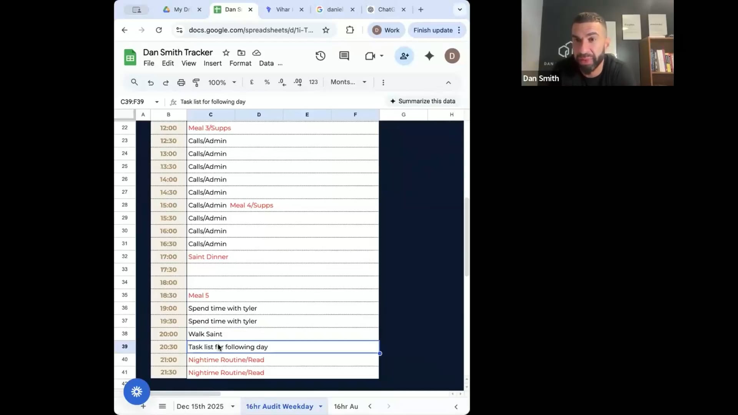Star the Dan Smith Tracker document
The height and width of the screenshot is (415, 738).
click(226, 53)
